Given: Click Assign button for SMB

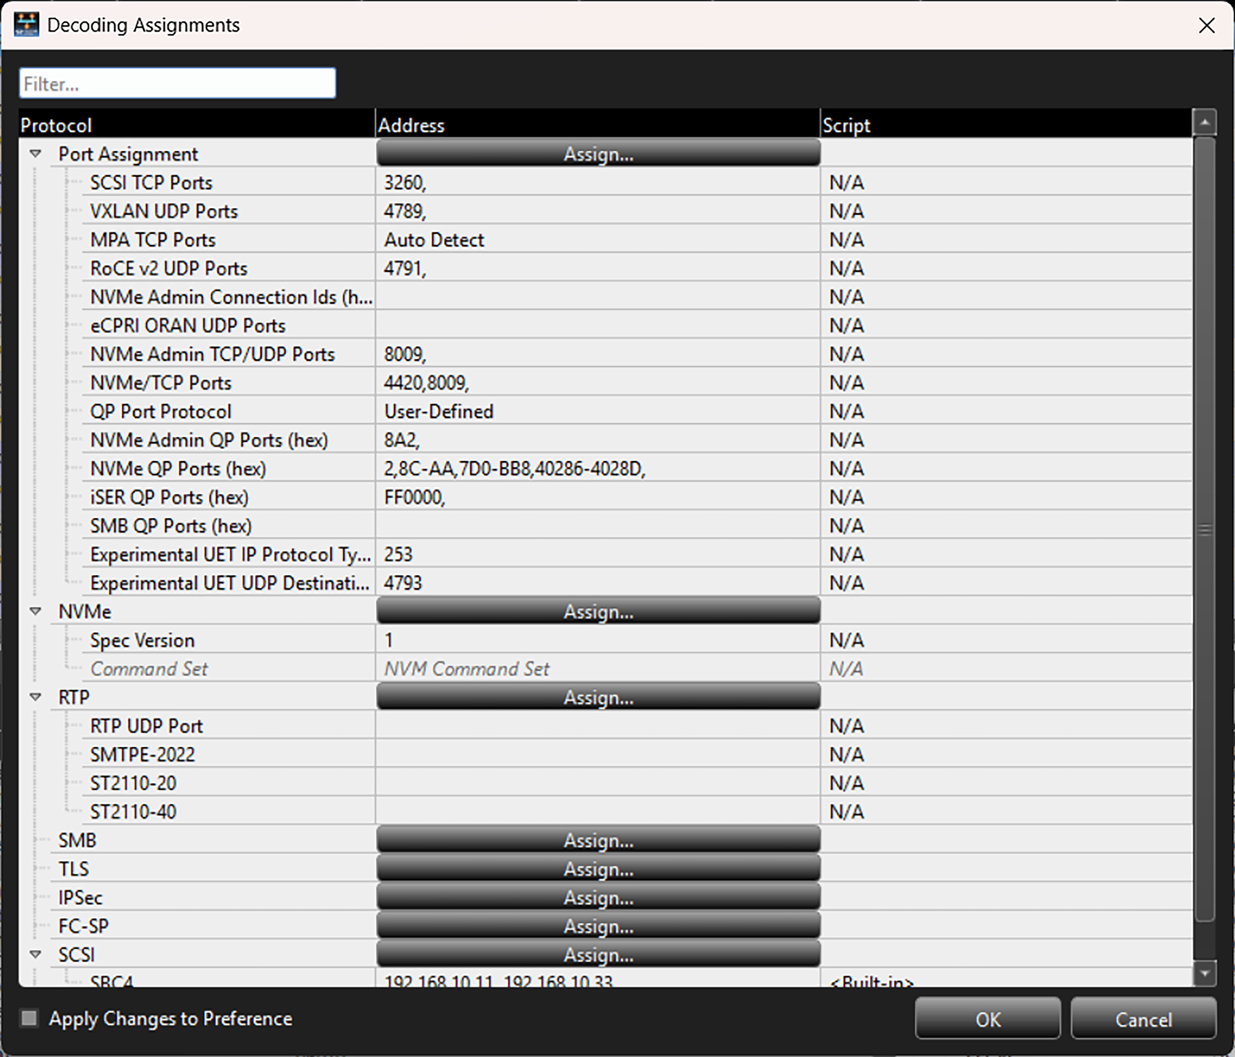Looking at the screenshot, I should click(598, 840).
